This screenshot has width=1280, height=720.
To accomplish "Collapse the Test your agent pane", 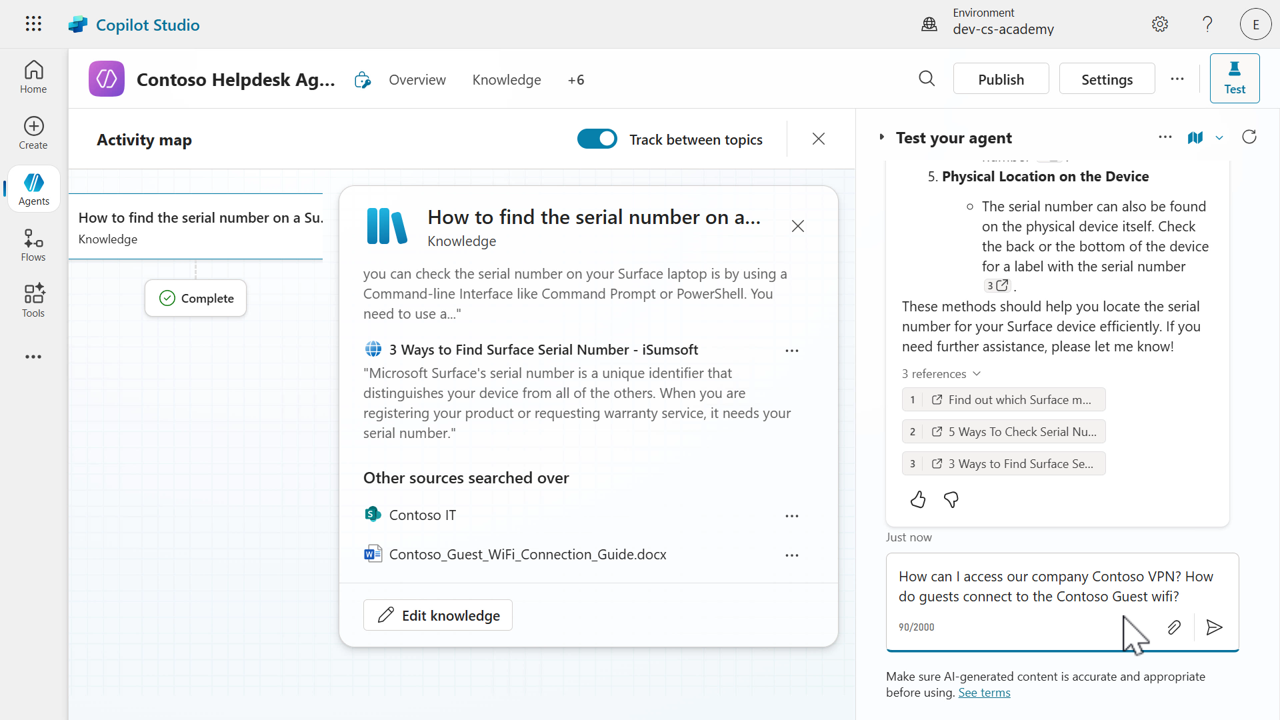I will point(881,137).
